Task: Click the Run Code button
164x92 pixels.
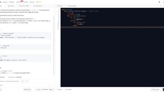Action: [156, 89]
